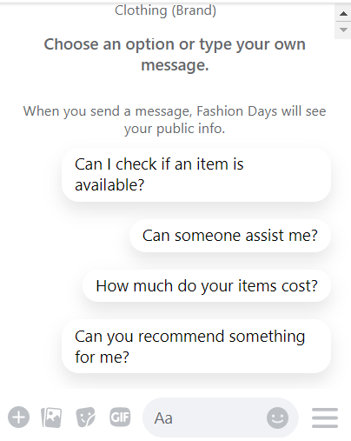Image resolution: width=351 pixels, height=441 pixels.
Task: Click the 'Clothing (Brand)' category text
Action: pos(165,10)
